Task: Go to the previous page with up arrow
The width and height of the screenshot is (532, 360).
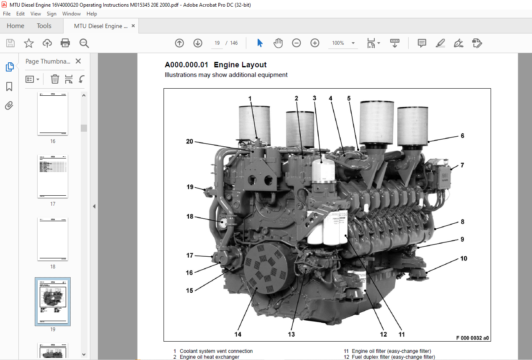Action: [179, 43]
